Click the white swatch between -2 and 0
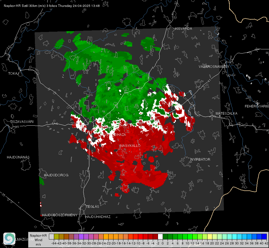The height and width of the screenshot is (248, 269). [x=160, y=236]
